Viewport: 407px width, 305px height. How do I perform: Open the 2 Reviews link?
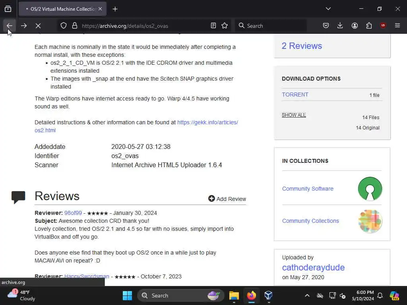coord(302,46)
